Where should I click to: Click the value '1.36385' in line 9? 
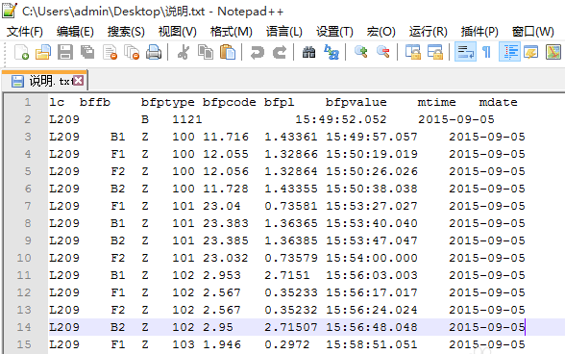(x=291, y=240)
